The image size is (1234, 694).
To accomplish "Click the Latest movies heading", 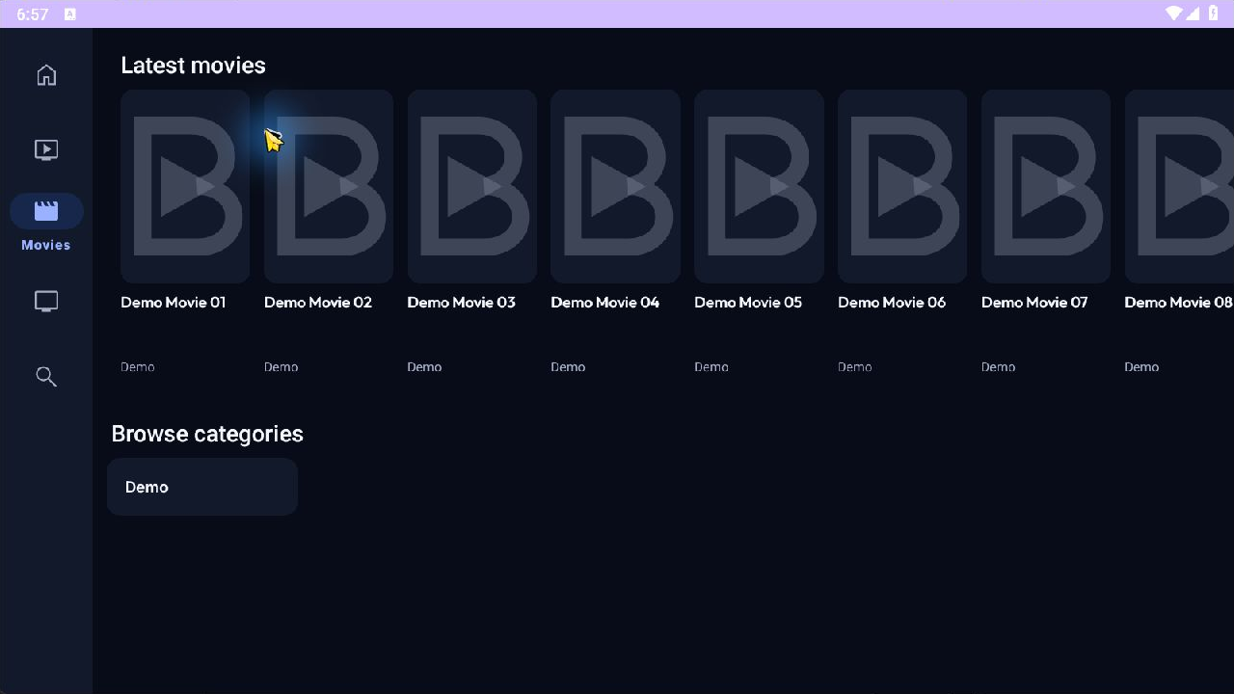I will point(193,66).
